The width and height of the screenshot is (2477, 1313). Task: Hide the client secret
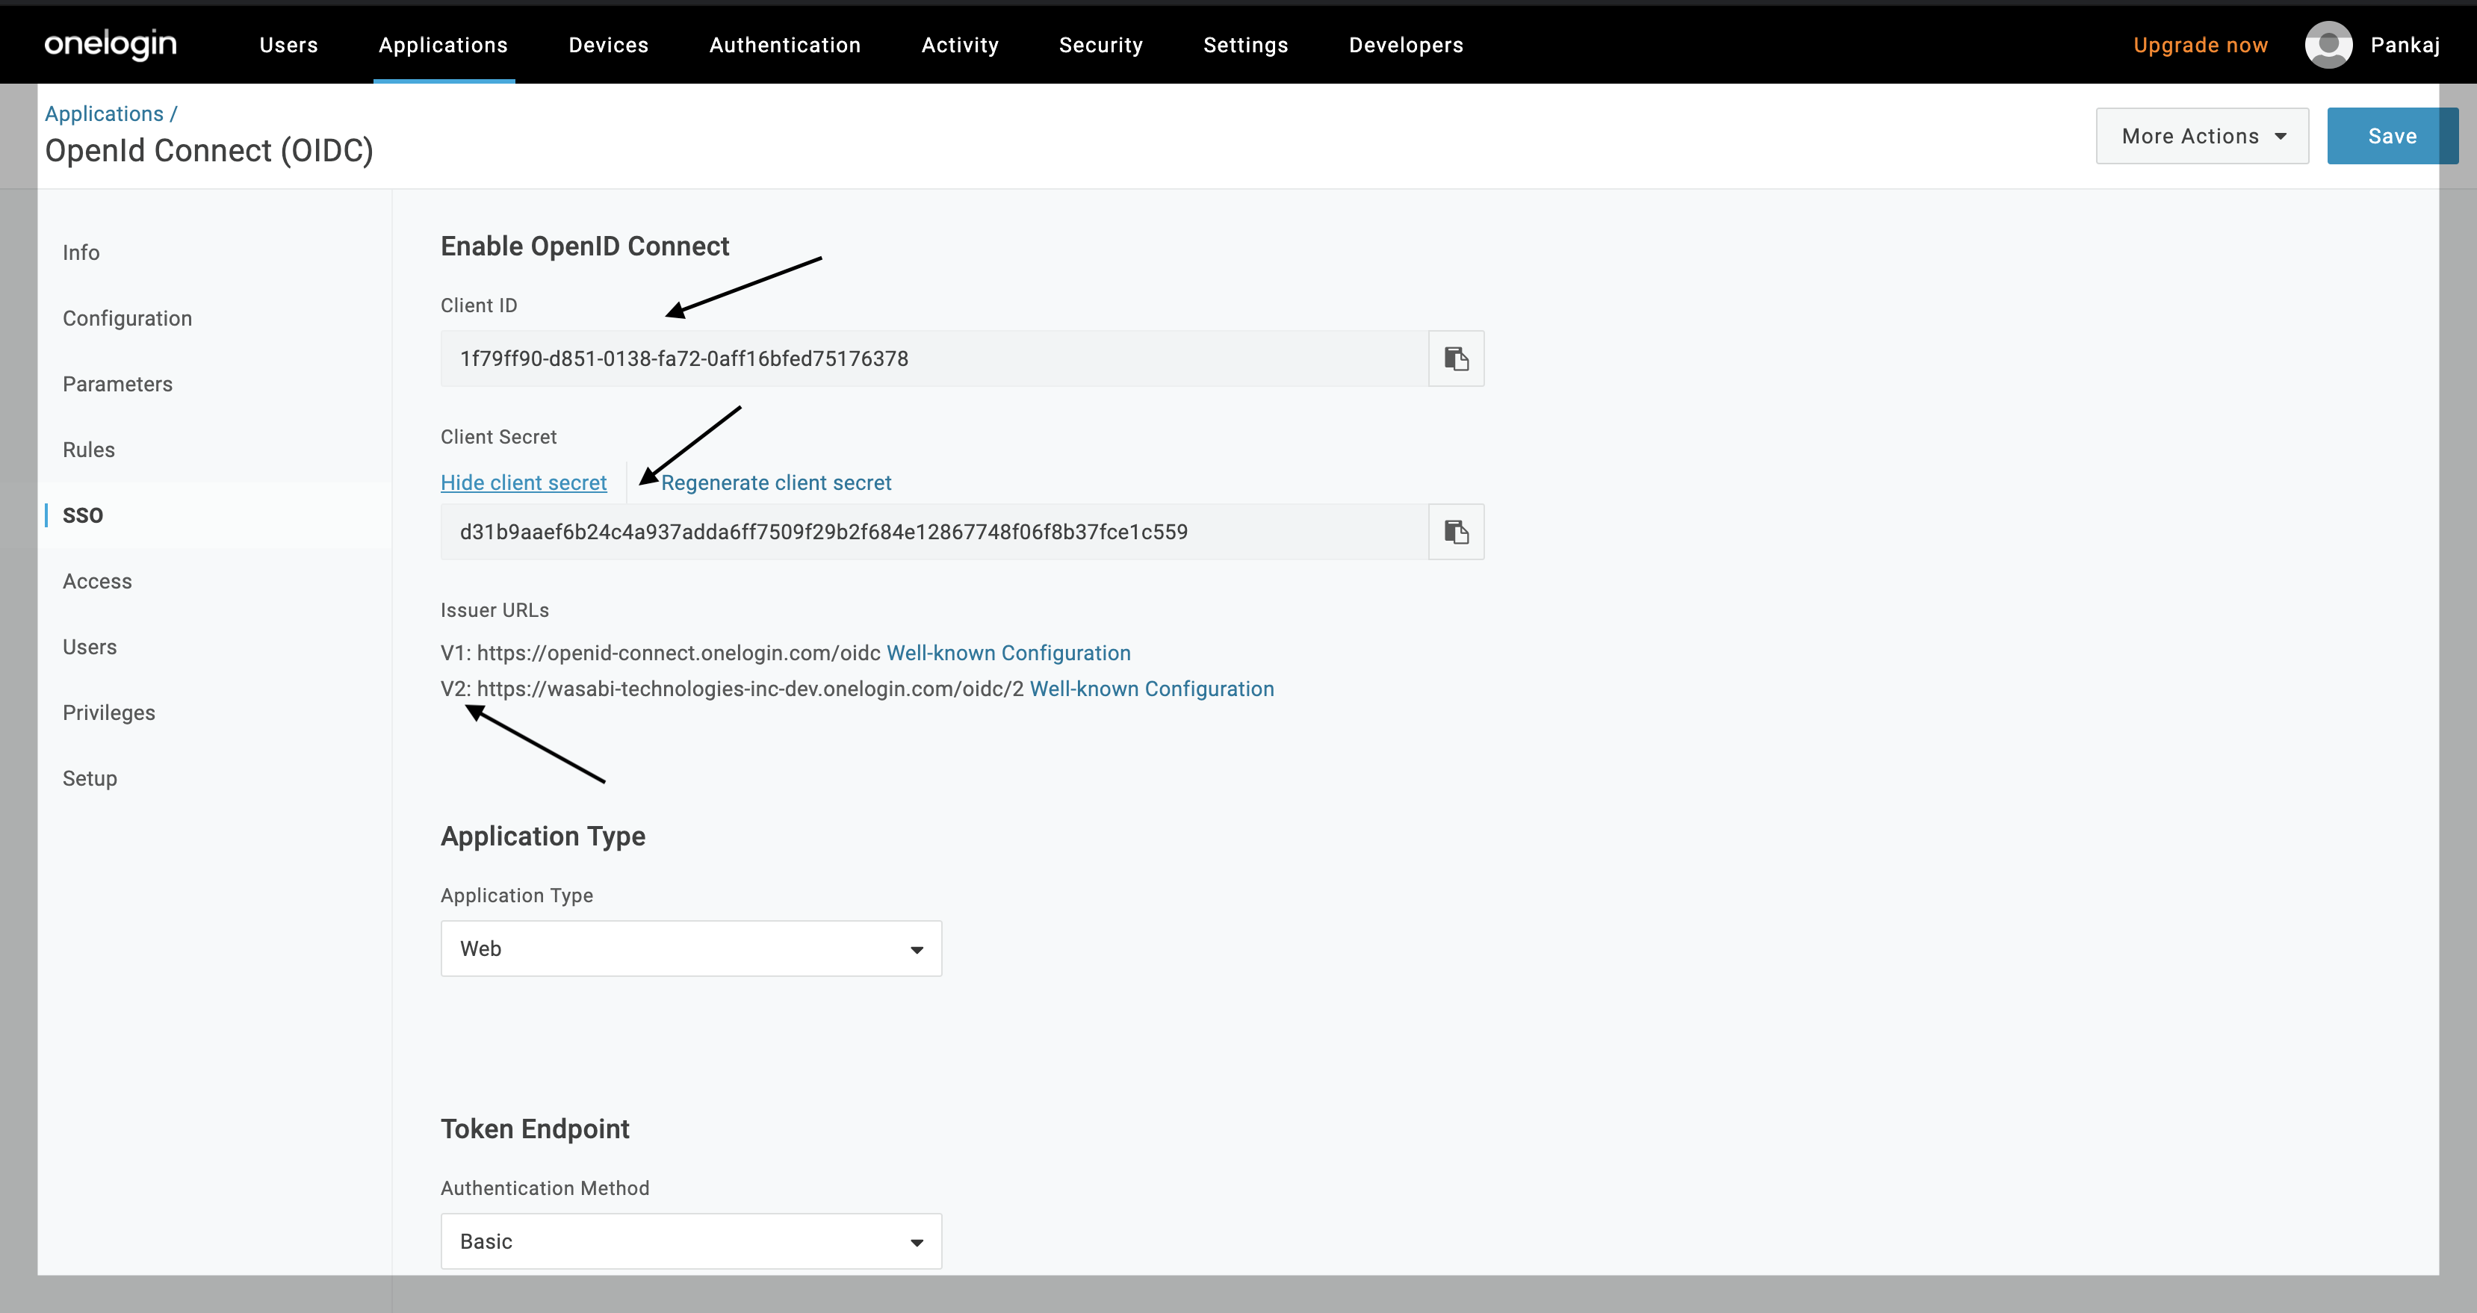pyautogui.click(x=523, y=482)
